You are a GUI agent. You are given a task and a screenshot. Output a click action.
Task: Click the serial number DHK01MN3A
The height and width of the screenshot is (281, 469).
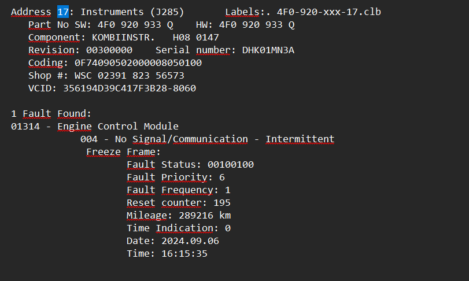click(268, 50)
